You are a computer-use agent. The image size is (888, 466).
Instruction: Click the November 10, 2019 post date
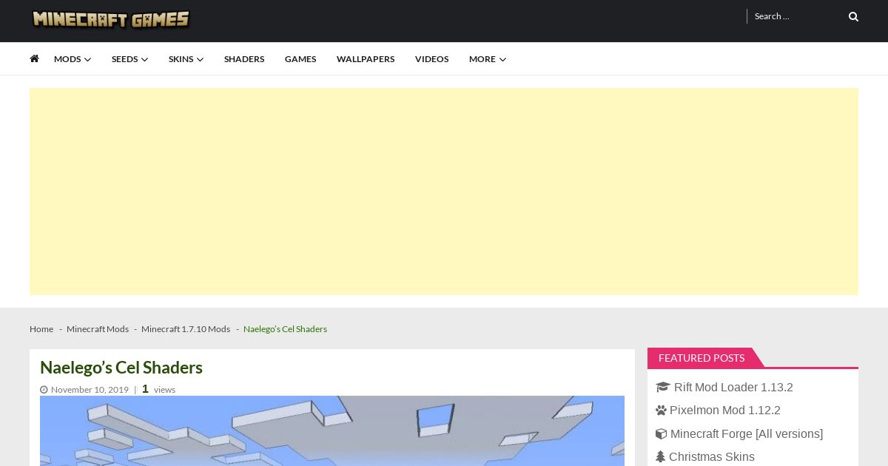click(90, 390)
